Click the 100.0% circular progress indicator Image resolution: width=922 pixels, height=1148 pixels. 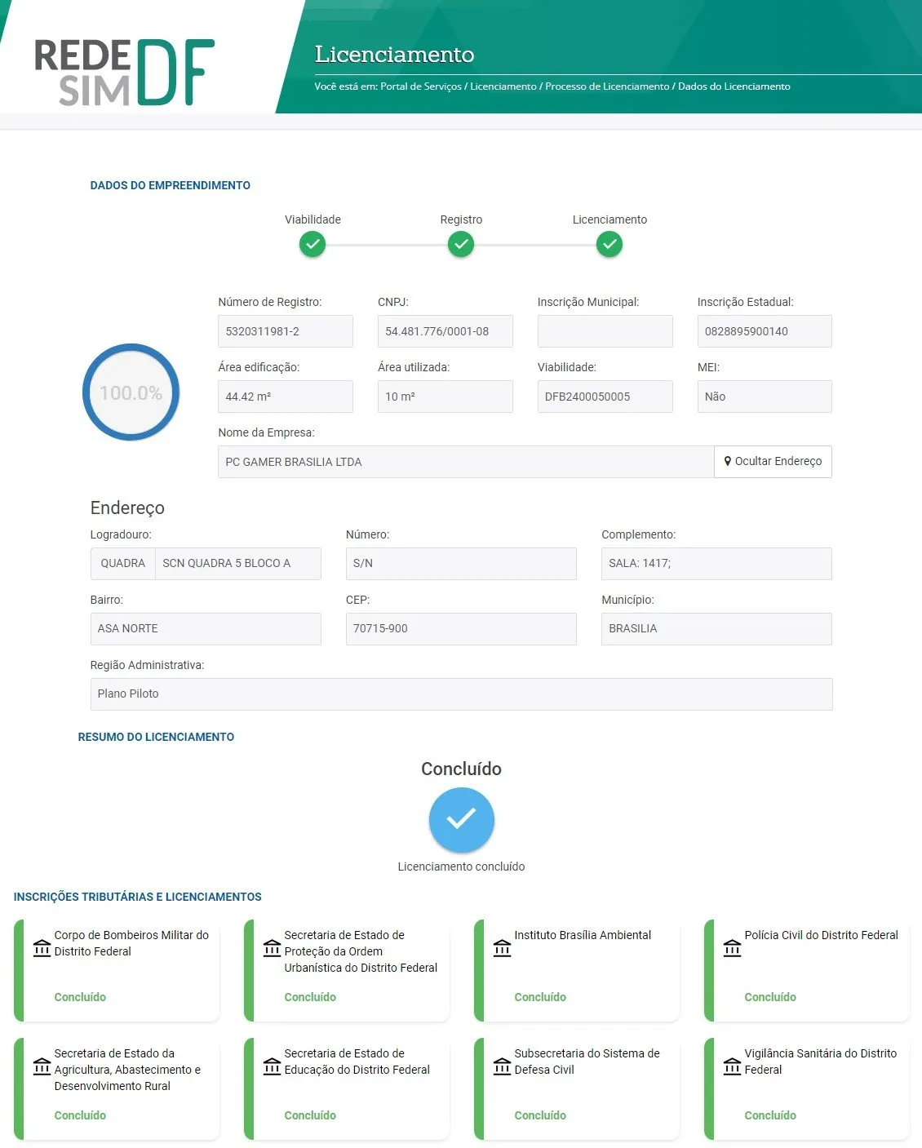[x=131, y=392]
